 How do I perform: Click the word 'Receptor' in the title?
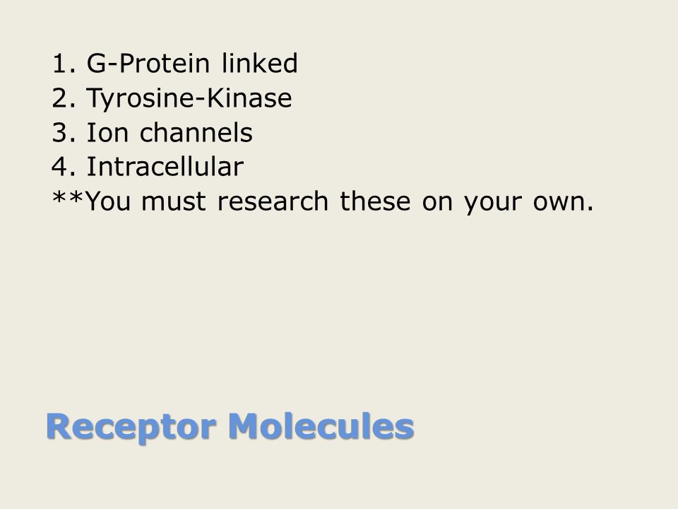tap(131, 428)
